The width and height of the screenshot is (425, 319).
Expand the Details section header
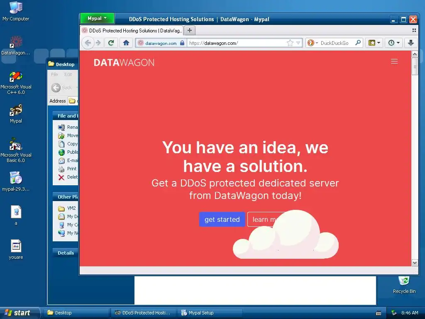click(x=65, y=253)
